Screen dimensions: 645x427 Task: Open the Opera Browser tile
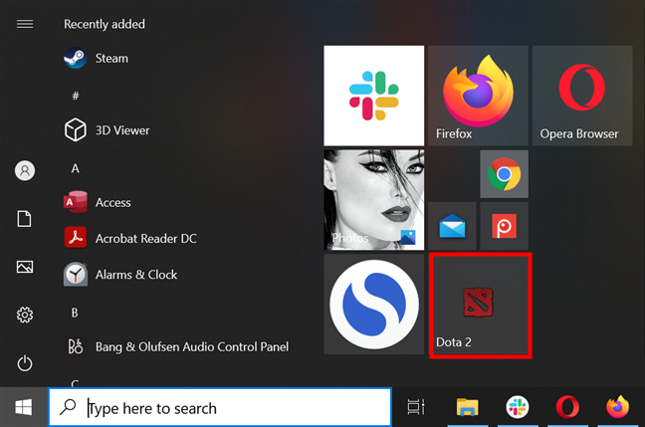pos(582,96)
